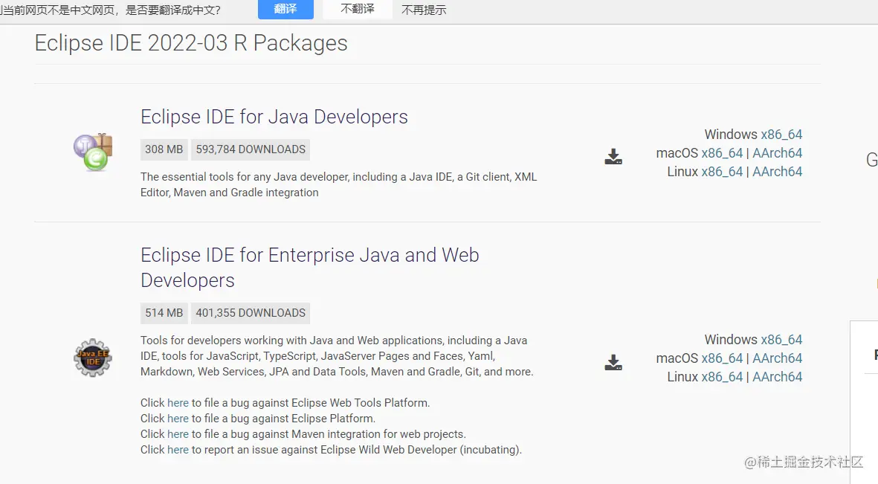Click the 401,355 DOWNLOADS badge
This screenshot has width=878, height=484.
(251, 313)
